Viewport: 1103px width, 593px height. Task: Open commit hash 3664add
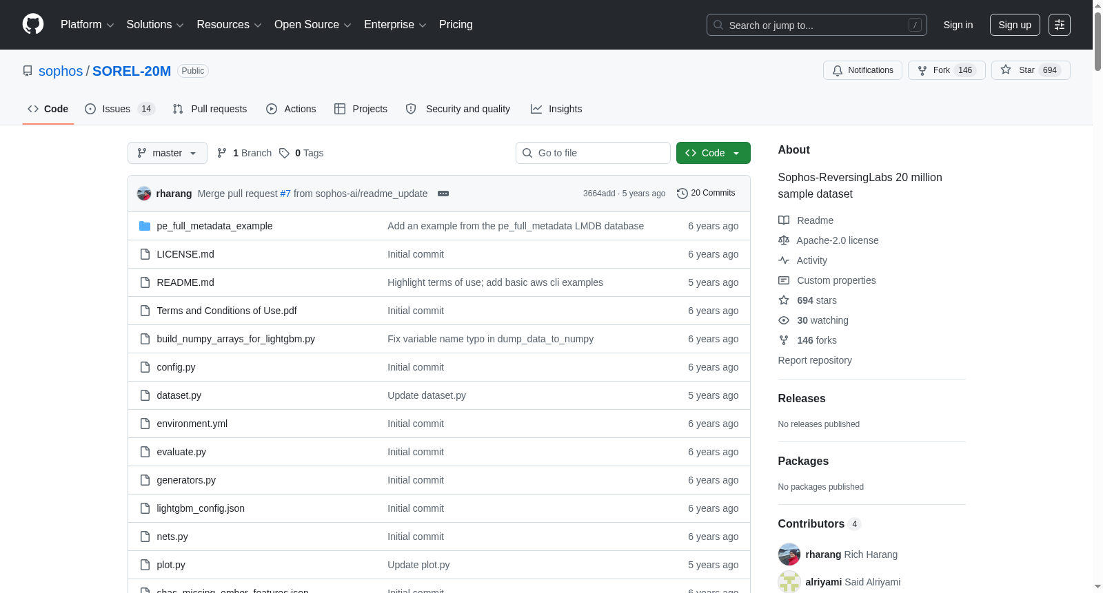(x=599, y=194)
